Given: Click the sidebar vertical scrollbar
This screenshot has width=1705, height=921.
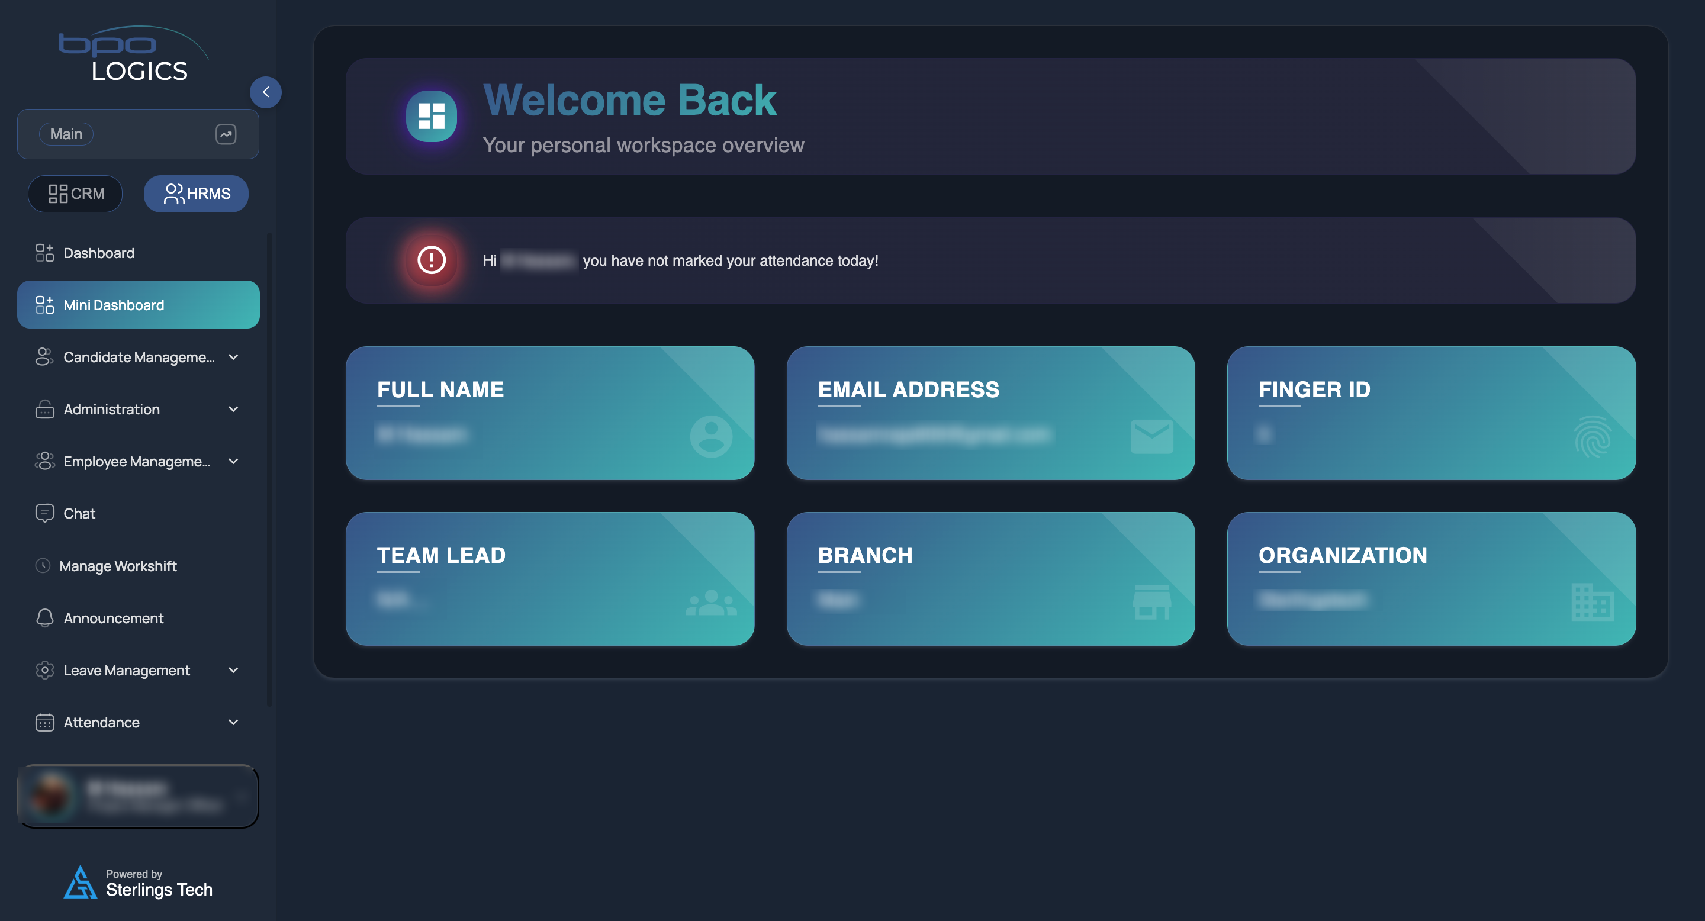Looking at the screenshot, I should (269, 469).
